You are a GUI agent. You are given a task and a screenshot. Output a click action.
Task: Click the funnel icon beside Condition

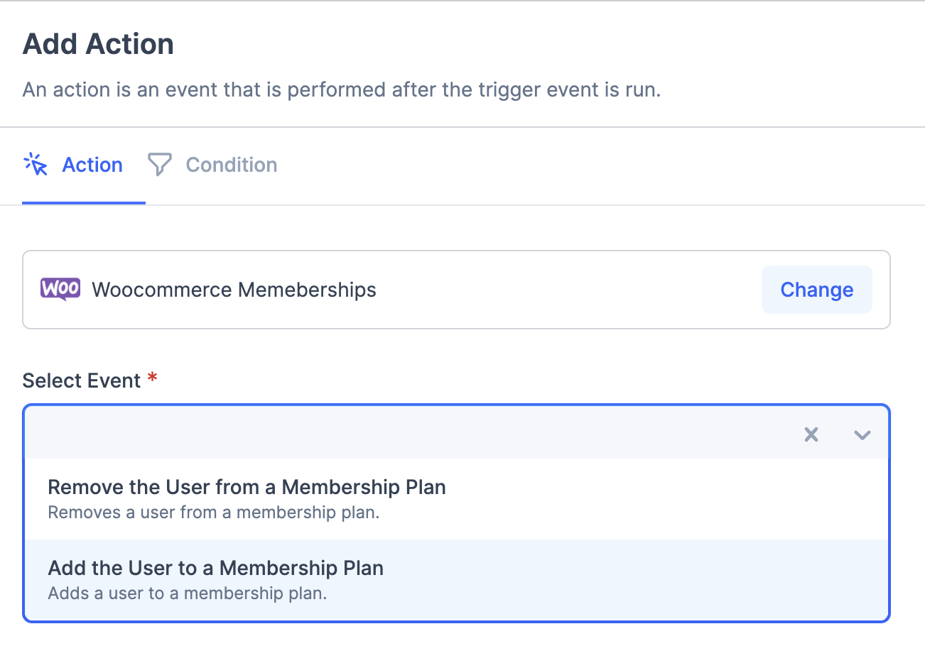coord(159,164)
